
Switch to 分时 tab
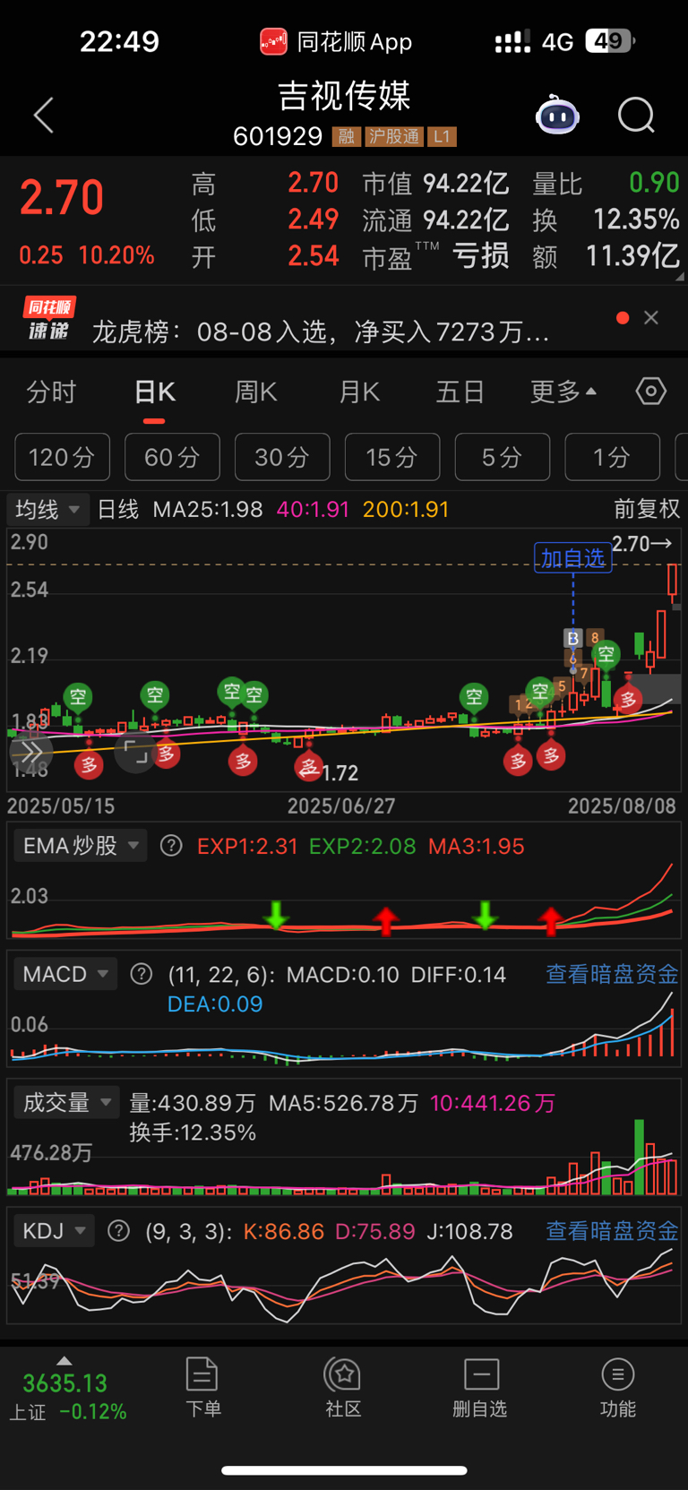pos(51,392)
